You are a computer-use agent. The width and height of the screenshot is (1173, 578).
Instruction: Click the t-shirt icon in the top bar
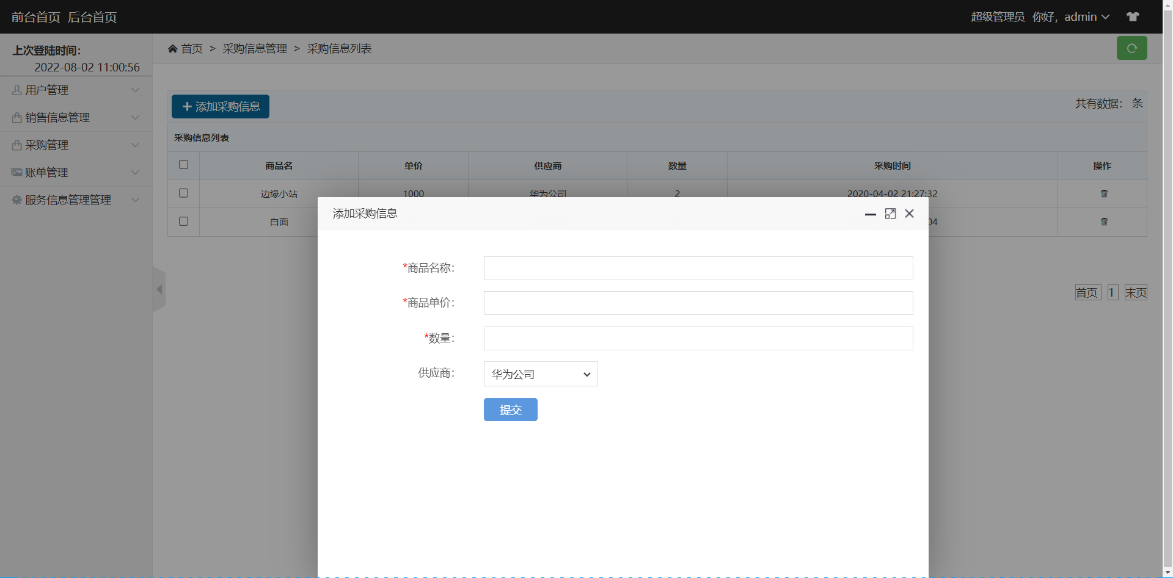click(1133, 16)
